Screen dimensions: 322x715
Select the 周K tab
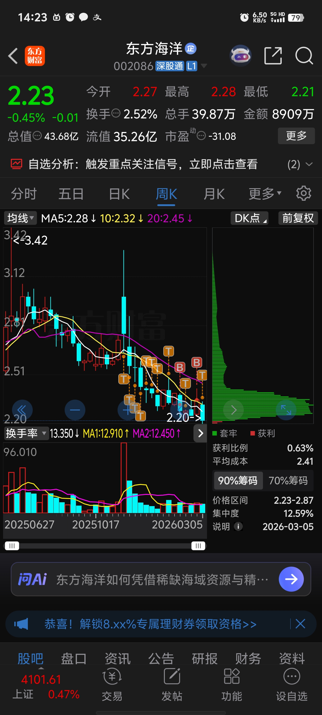click(x=166, y=194)
